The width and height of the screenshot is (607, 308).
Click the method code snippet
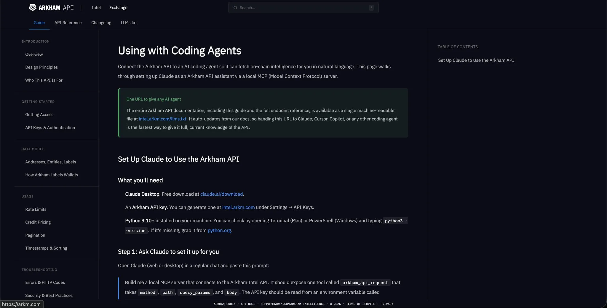[148, 293]
